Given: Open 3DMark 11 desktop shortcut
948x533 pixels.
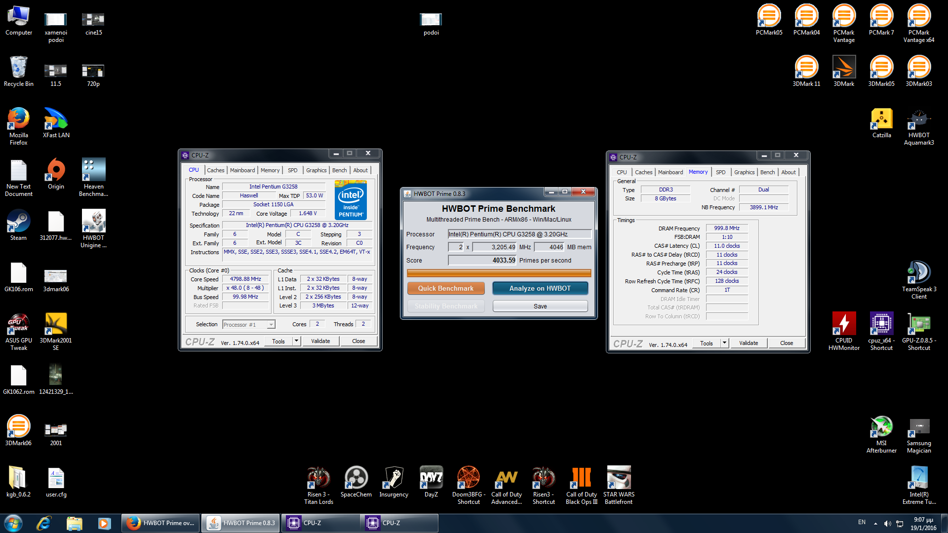Looking at the screenshot, I should click(x=806, y=71).
